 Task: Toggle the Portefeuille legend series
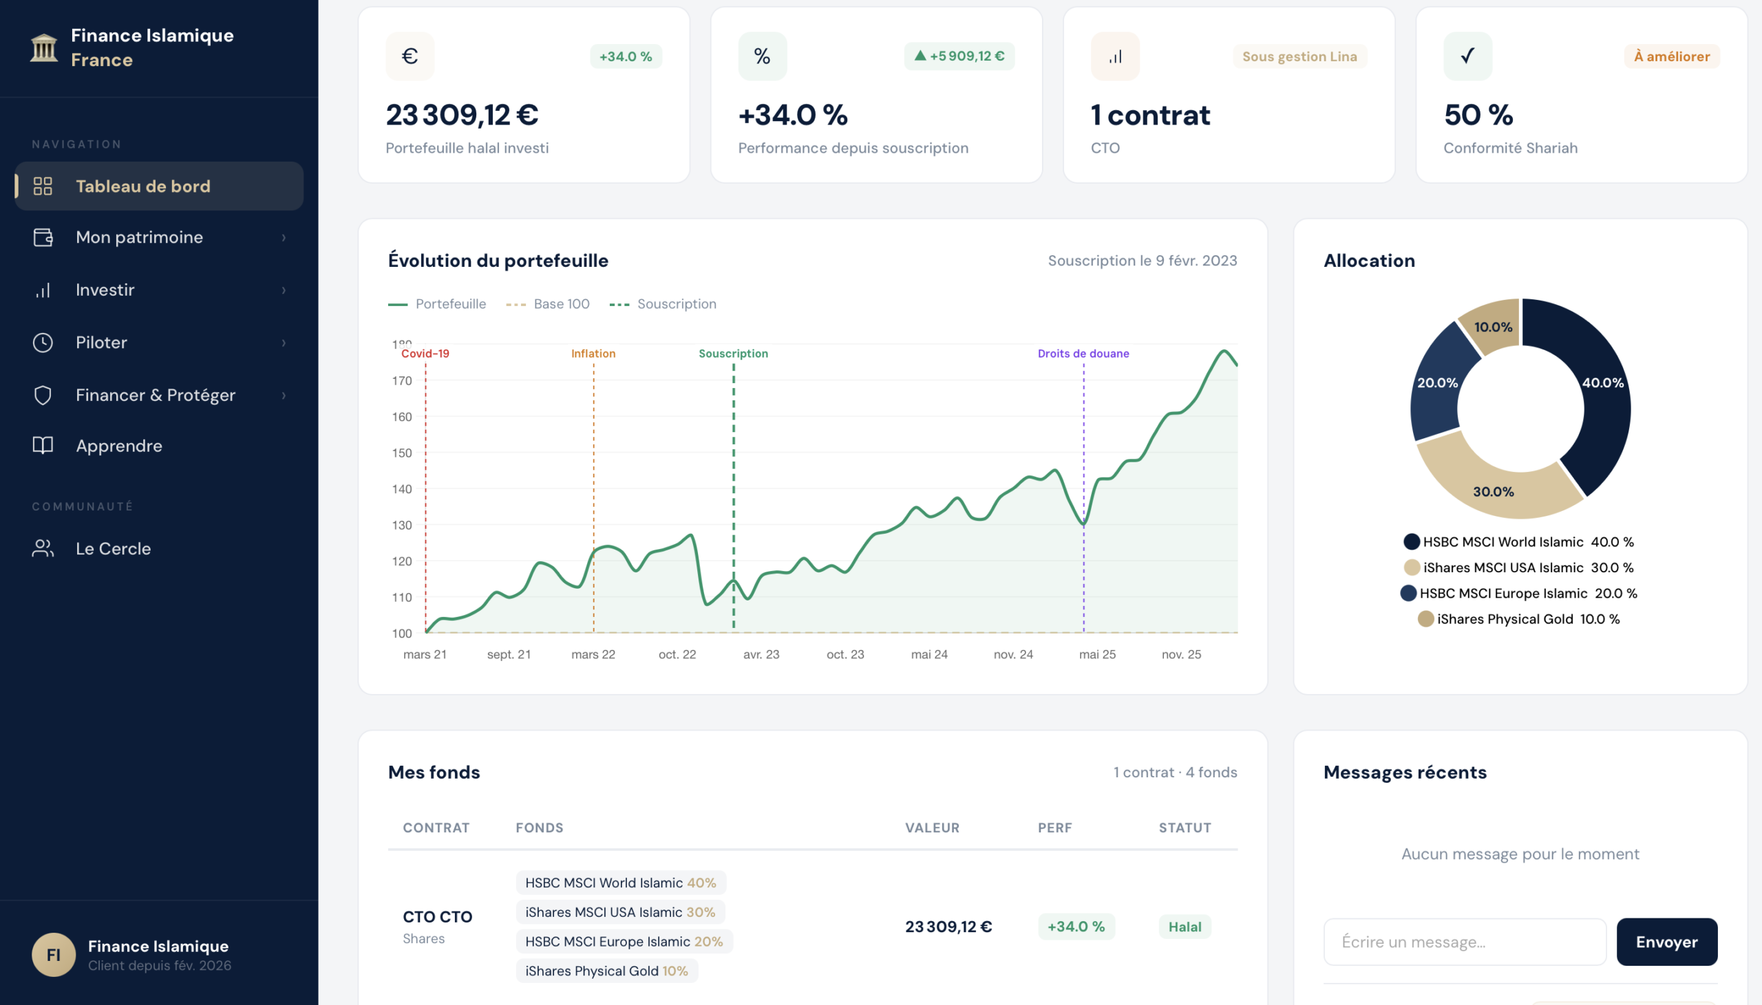437,304
